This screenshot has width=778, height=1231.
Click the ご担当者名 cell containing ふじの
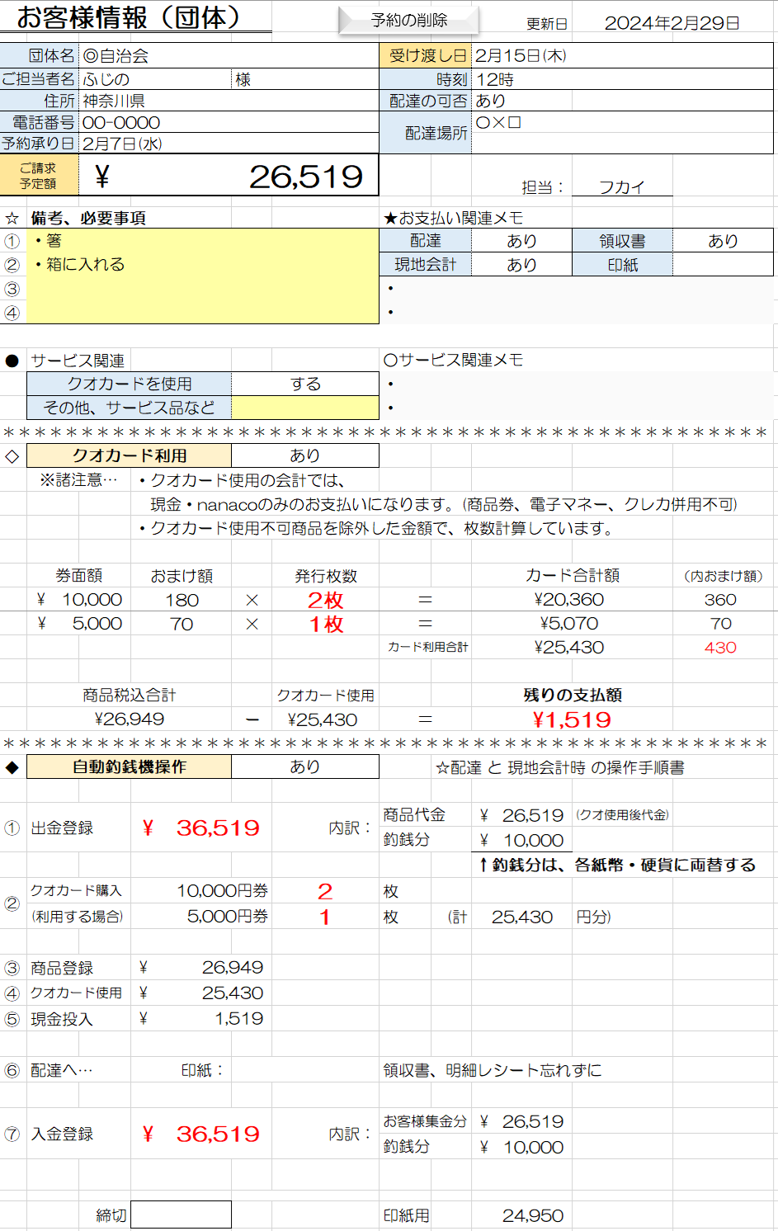point(155,79)
